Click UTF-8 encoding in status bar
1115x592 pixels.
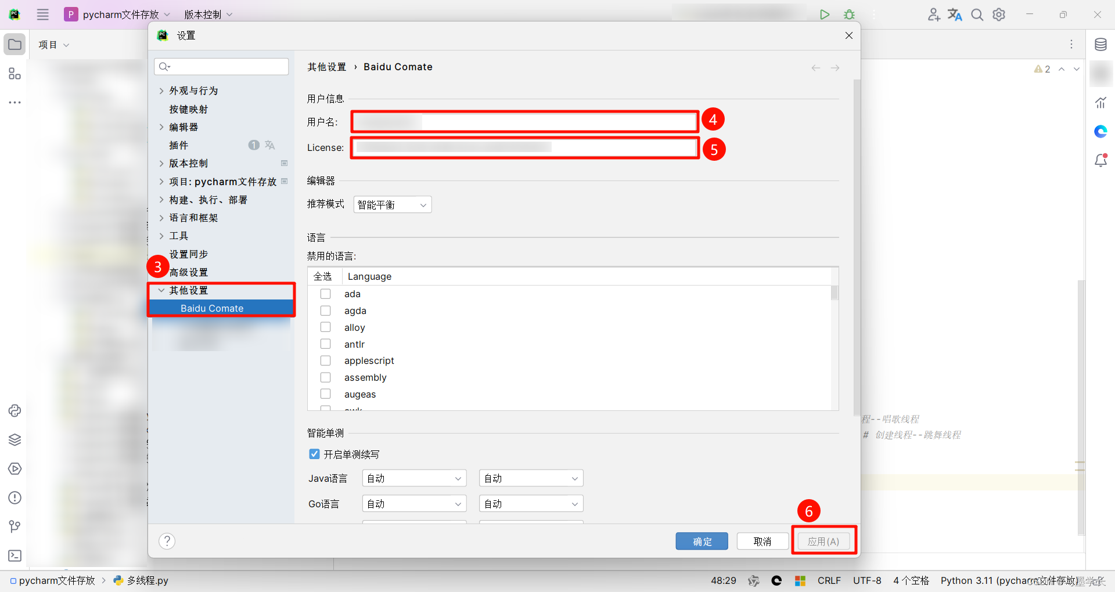pyautogui.click(x=867, y=580)
